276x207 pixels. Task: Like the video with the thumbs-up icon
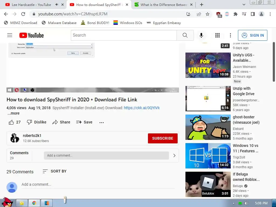pos(11,122)
